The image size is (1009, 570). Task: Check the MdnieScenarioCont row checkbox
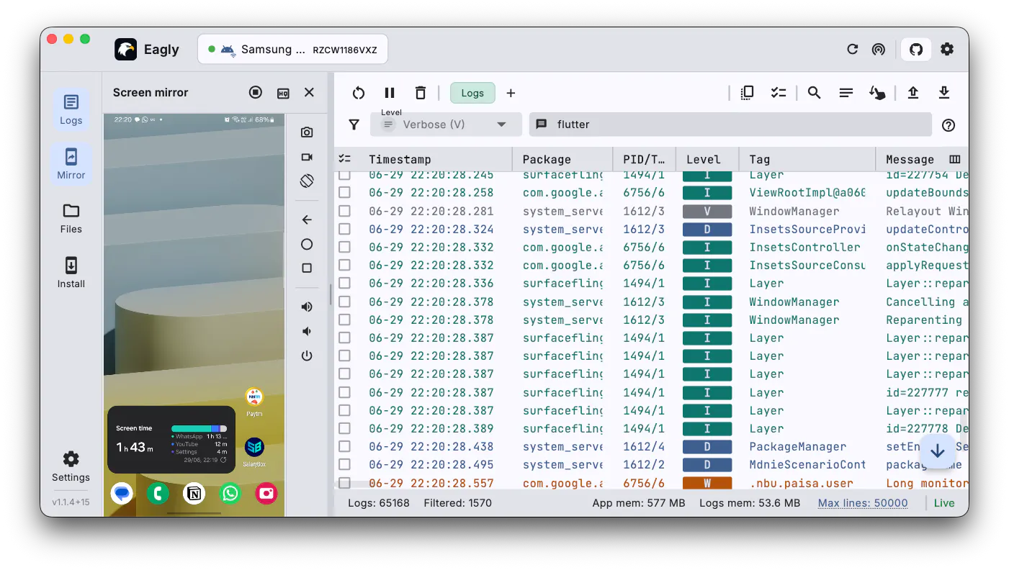[x=344, y=464]
